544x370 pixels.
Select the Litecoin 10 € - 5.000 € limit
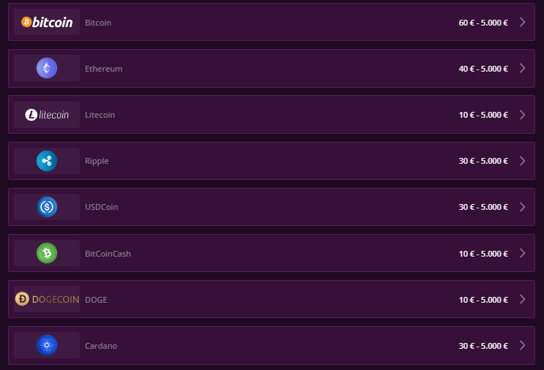[x=483, y=115]
